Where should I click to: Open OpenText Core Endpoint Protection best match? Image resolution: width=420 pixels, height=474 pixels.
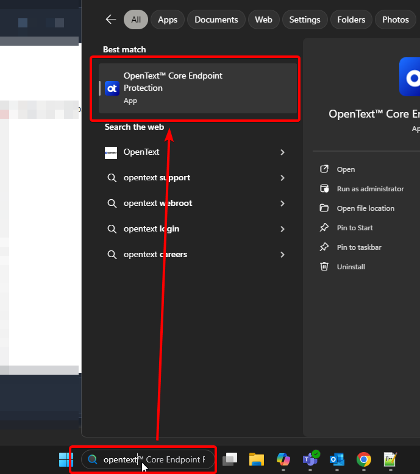198,88
